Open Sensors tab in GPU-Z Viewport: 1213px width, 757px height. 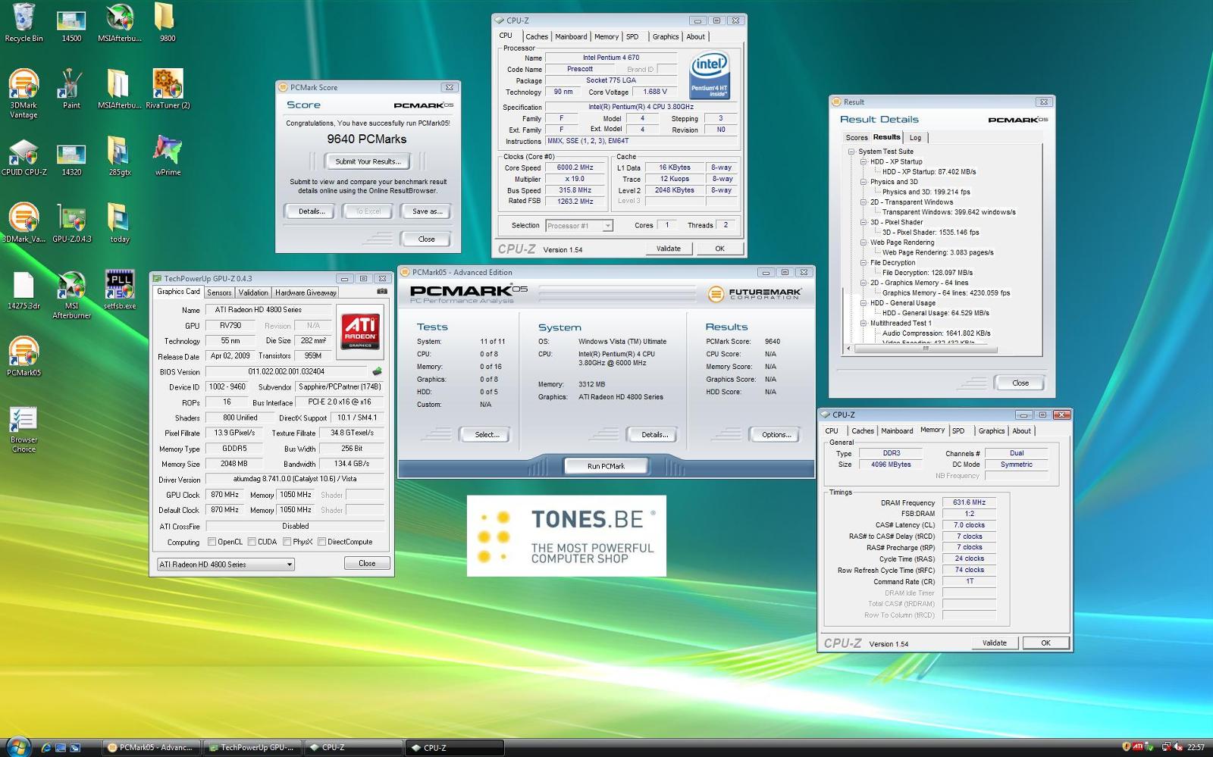(x=219, y=292)
